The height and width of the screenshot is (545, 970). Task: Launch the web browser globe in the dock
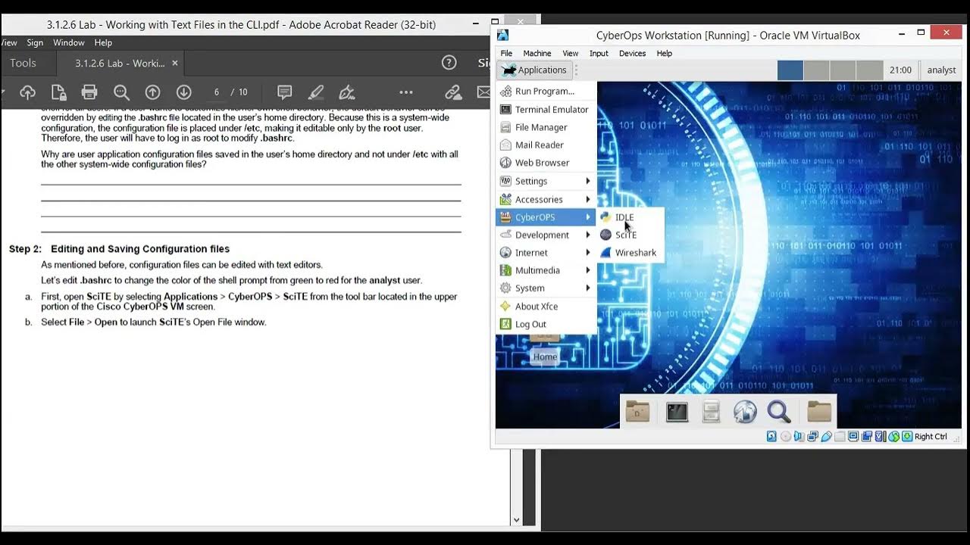coord(745,411)
